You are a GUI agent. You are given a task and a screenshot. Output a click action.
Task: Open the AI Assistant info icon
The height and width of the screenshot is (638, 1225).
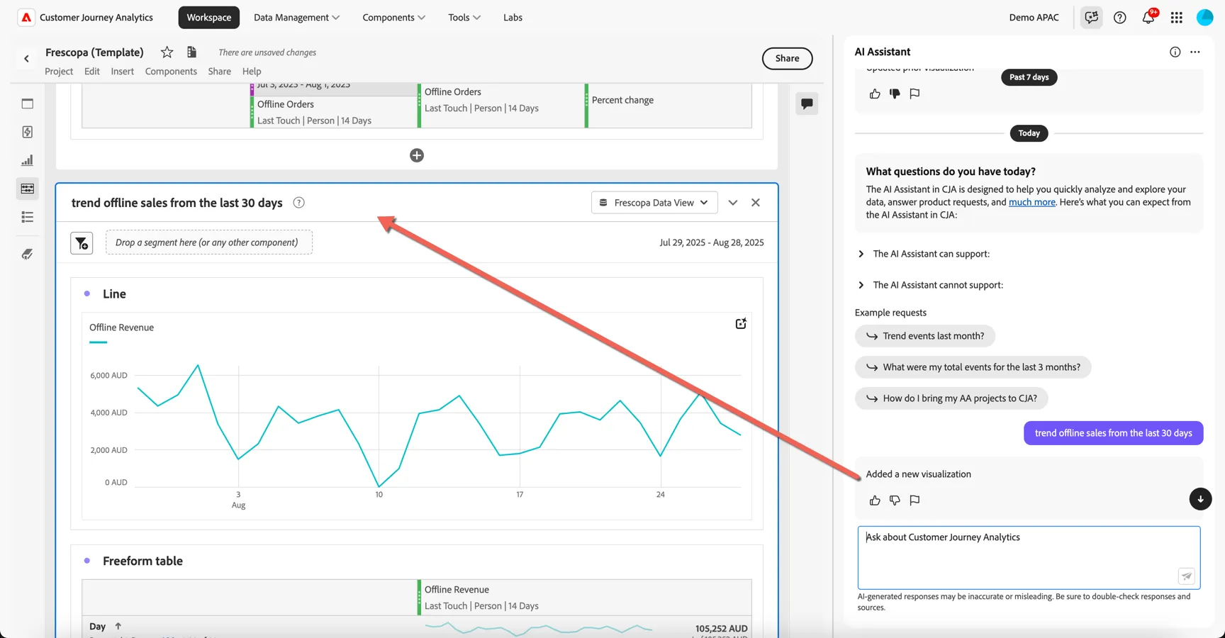point(1175,52)
